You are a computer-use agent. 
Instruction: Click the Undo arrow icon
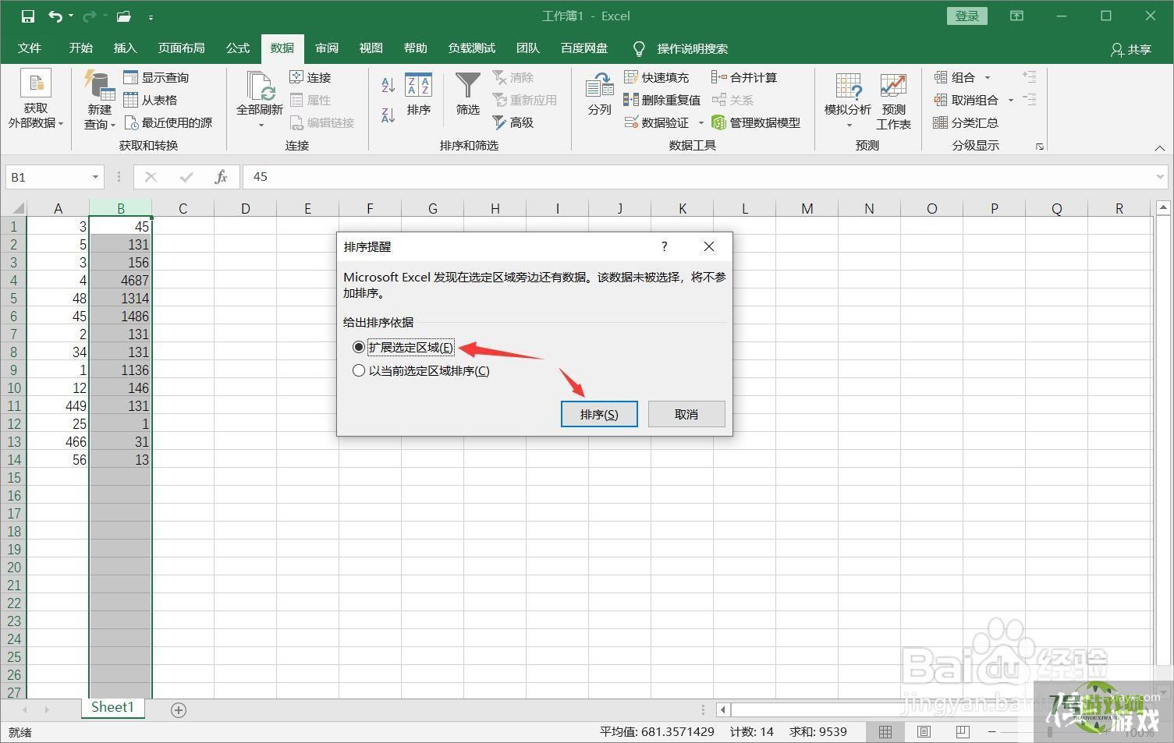point(55,16)
